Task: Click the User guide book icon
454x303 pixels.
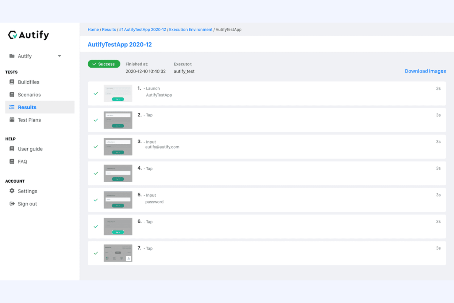Action: pyautogui.click(x=12, y=149)
